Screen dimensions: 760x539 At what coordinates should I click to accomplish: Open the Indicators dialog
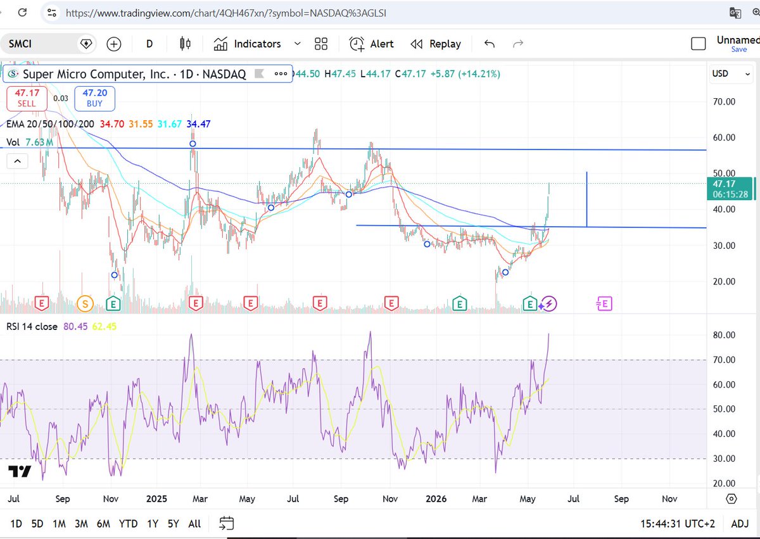click(x=248, y=44)
